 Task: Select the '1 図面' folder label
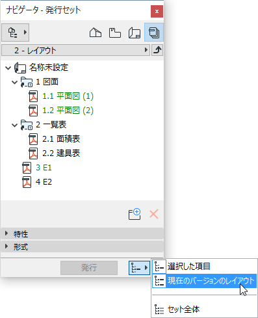tap(47, 82)
